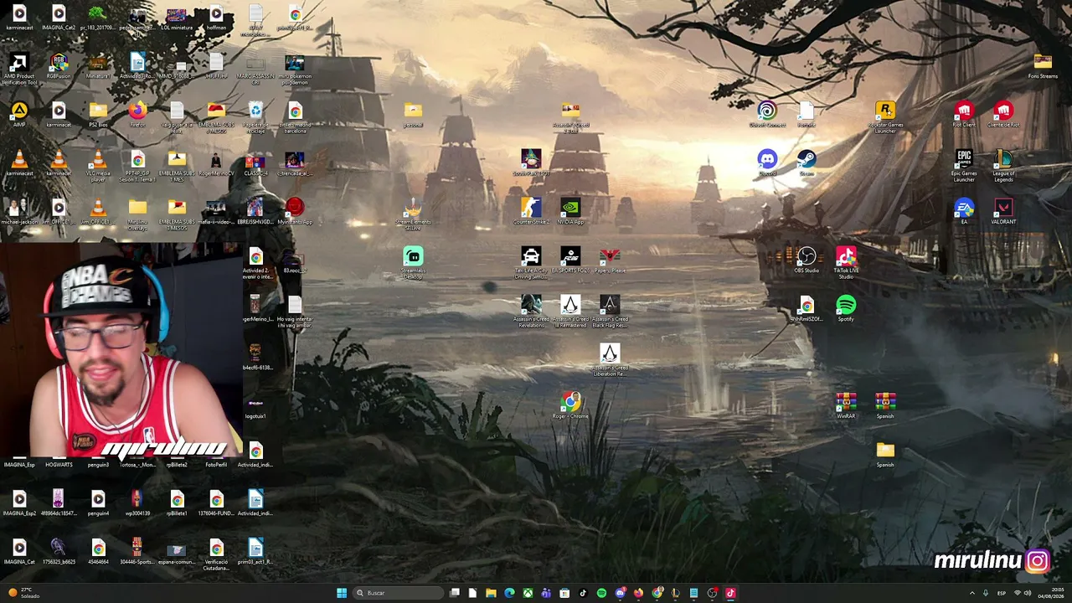Open the taskbar volume control

tap(1028, 593)
